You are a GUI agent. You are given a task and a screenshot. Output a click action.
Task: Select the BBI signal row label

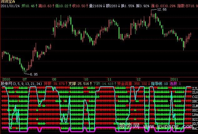pyautogui.click(x=195, y=110)
